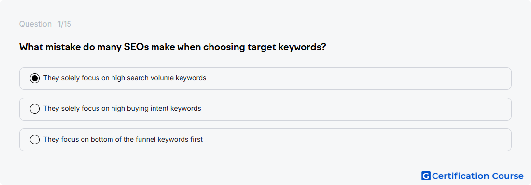Click the answer text "They focus on bottom of the funnel keywords first"
The height and width of the screenshot is (185, 531).
click(123, 139)
